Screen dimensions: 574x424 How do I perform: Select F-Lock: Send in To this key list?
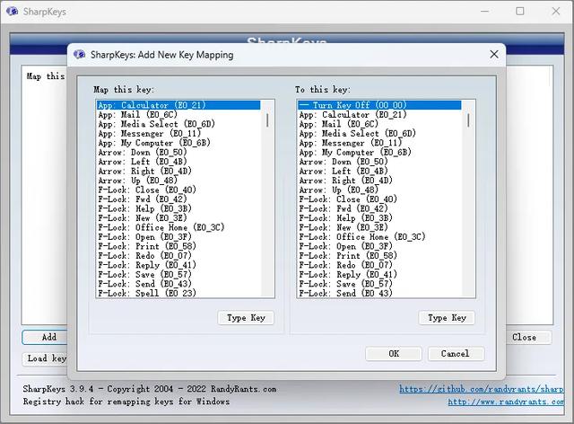click(379, 293)
